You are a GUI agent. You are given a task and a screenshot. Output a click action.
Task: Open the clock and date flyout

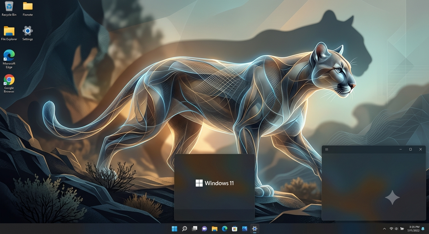pyautogui.click(x=414, y=229)
